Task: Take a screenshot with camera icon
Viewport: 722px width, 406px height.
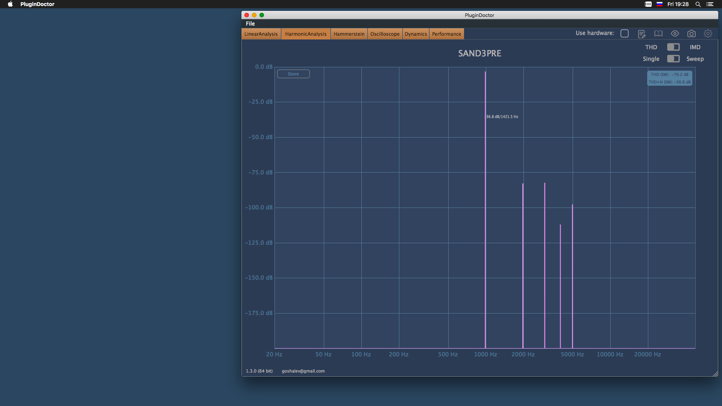Action: 691,34
